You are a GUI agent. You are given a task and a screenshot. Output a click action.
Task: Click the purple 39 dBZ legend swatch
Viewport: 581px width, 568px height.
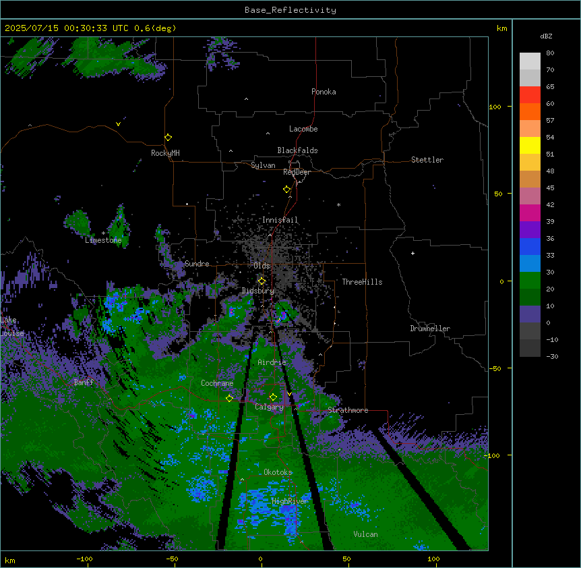point(530,230)
